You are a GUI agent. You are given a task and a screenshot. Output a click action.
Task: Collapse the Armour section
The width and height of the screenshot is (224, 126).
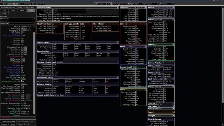tap(173, 20)
